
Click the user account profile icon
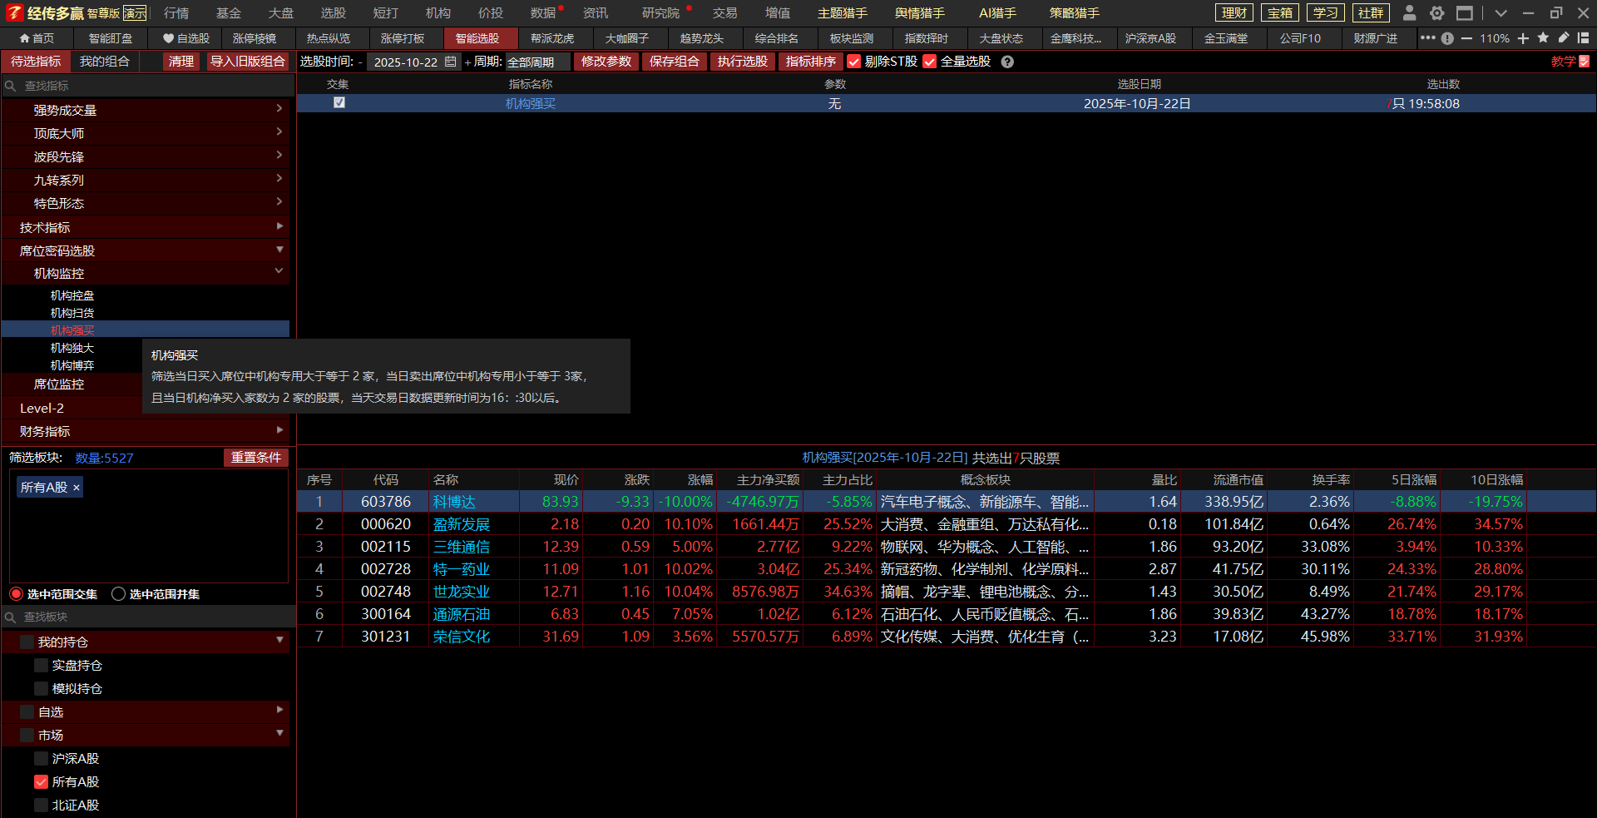tap(1409, 13)
